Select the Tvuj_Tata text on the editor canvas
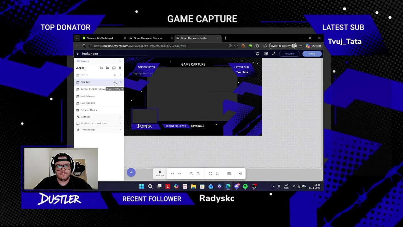403x227 pixels. click(x=242, y=72)
